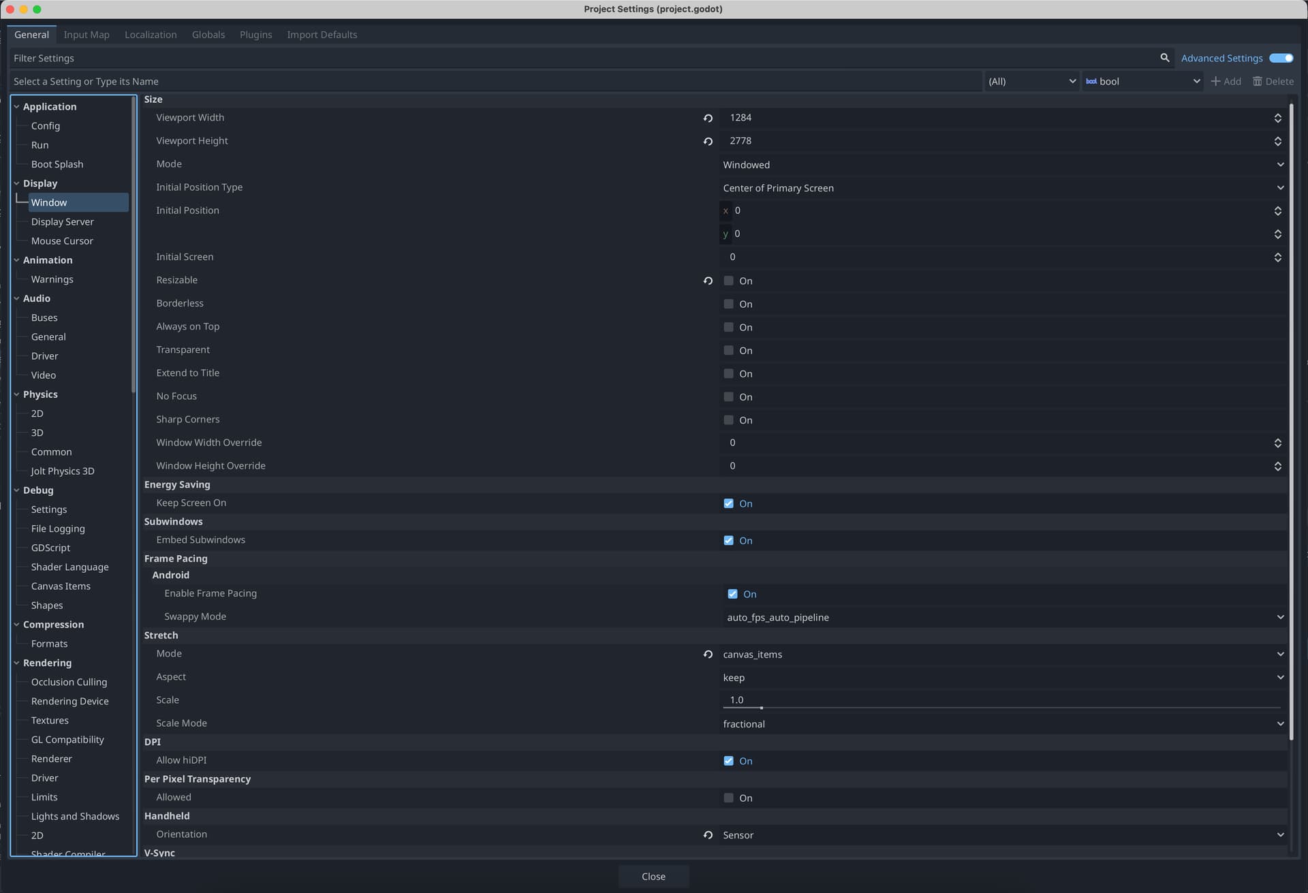Uncheck Keep Screen On

pyautogui.click(x=728, y=503)
